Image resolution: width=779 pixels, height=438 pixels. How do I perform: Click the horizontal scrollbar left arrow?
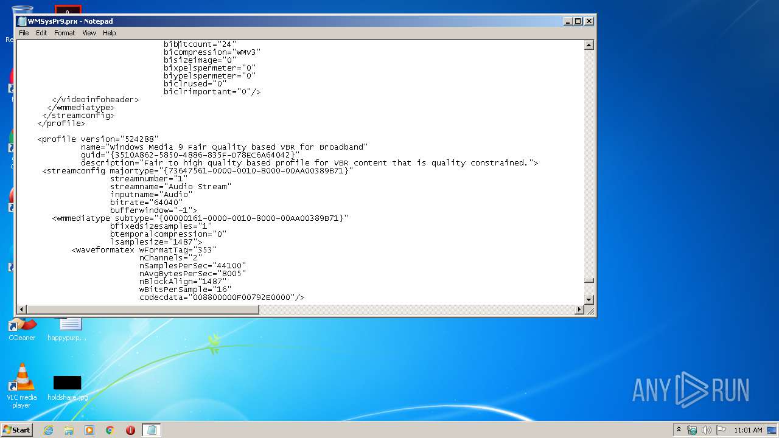21,310
